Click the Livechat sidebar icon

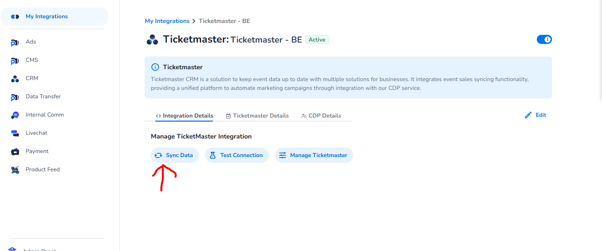[x=15, y=133]
